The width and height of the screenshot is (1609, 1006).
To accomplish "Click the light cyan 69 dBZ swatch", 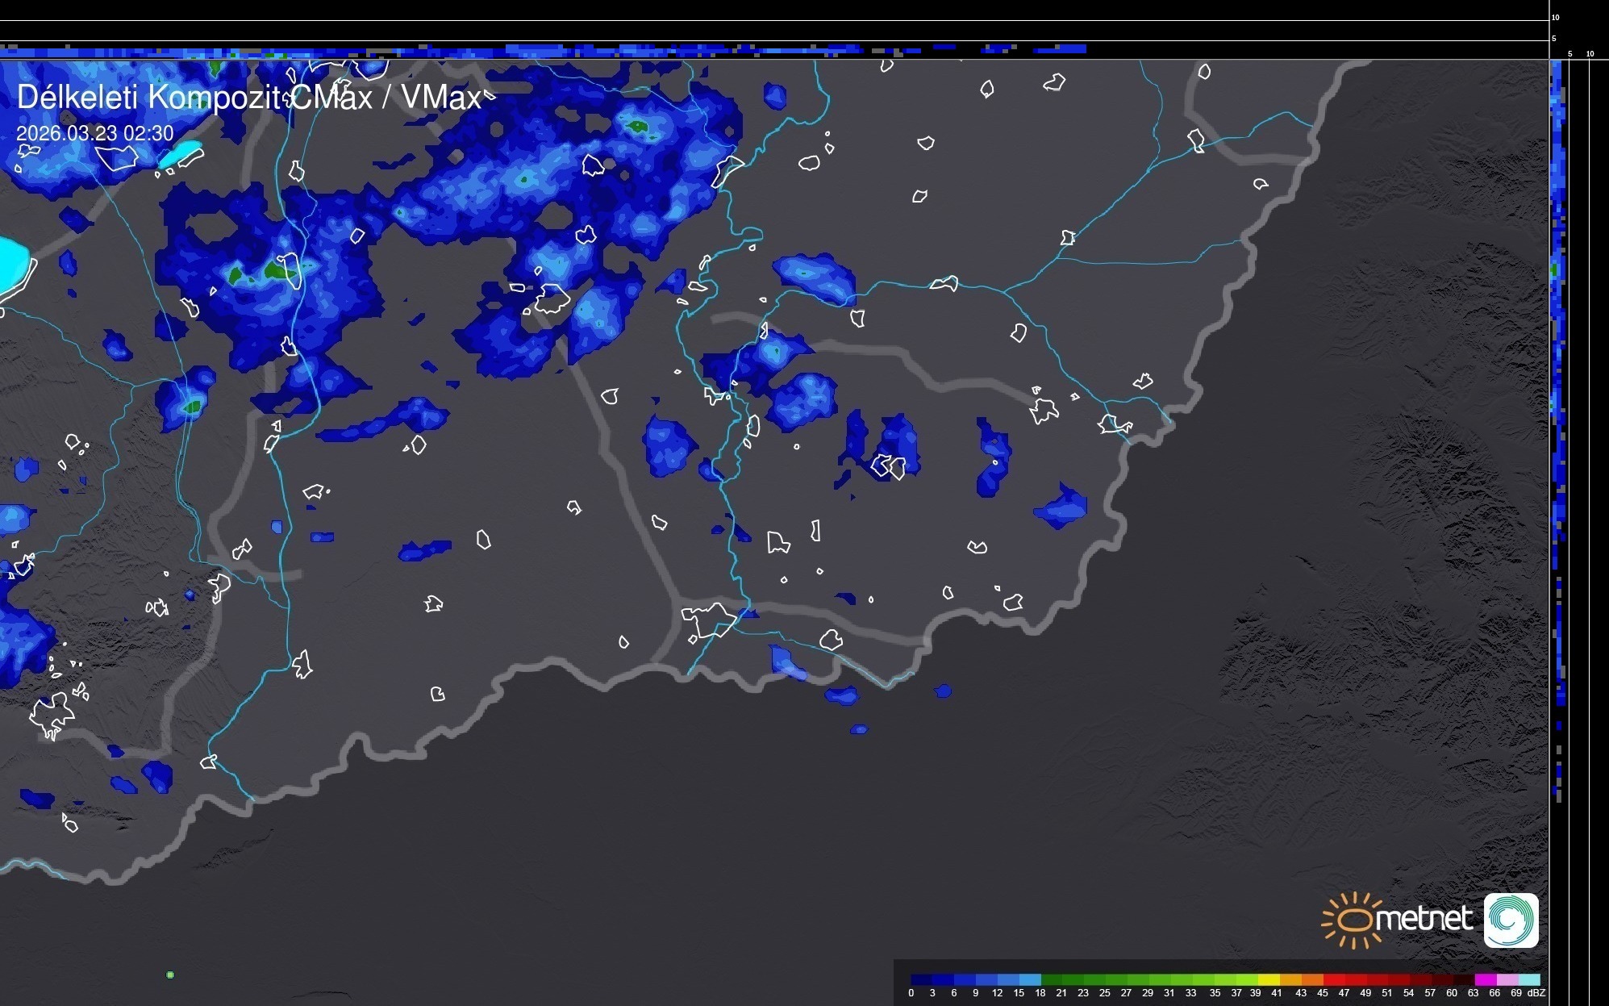I will click(x=1528, y=979).
